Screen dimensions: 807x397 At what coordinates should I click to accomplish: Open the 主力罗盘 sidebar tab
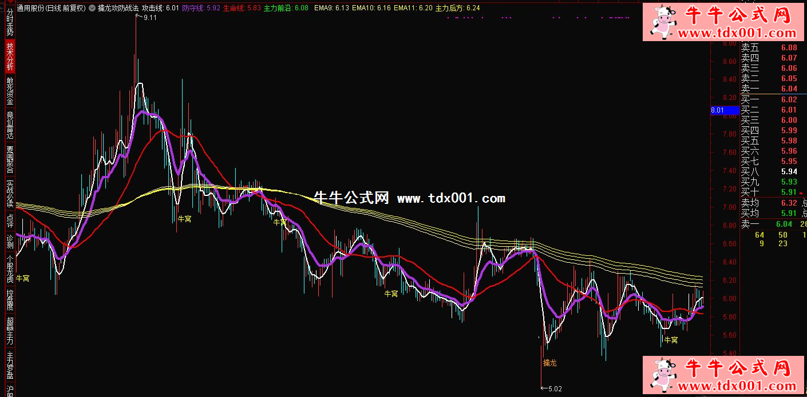(9, 364)
